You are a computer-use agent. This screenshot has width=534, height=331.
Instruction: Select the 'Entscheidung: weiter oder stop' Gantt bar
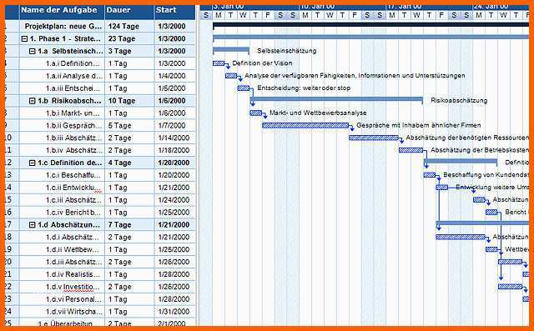tap(243, 88)
